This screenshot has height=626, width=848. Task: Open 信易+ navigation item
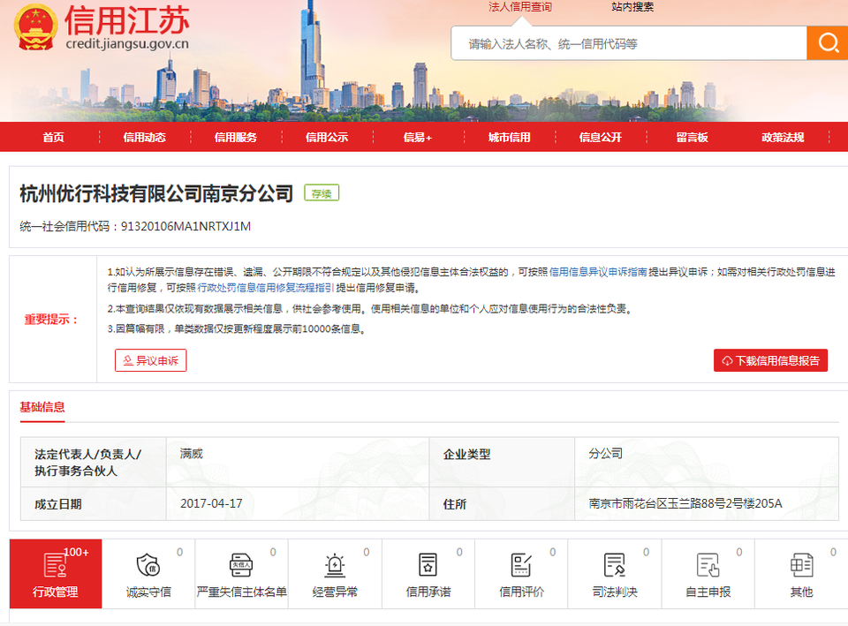[418, 138]
